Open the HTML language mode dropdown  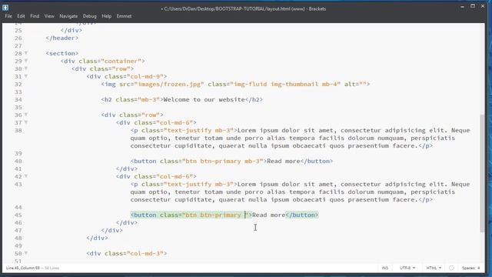[x=434, y=268]
